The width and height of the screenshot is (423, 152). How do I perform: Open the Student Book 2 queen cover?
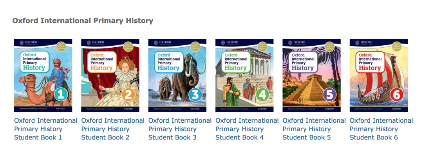pyautogui.click(x=110, y=75)
